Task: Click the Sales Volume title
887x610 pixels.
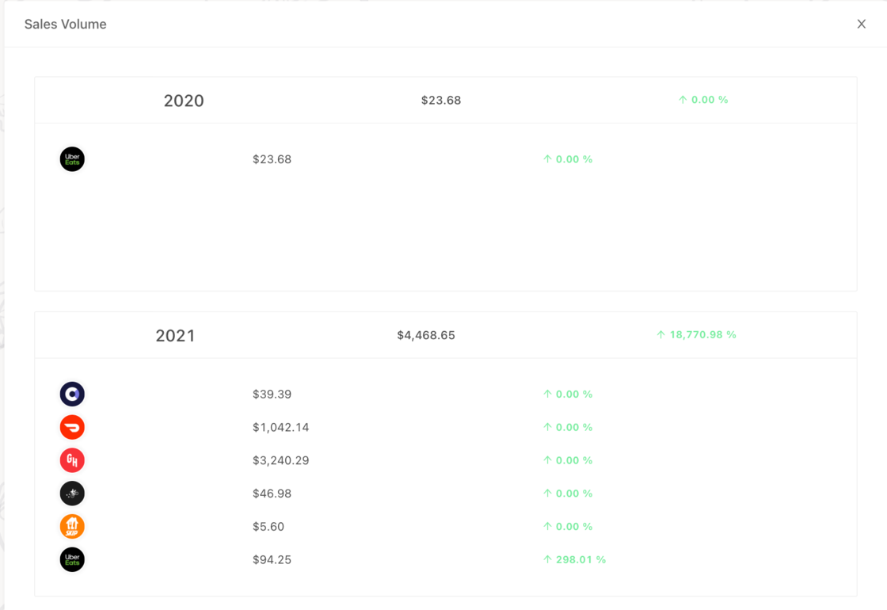Action: coord(65,25)
